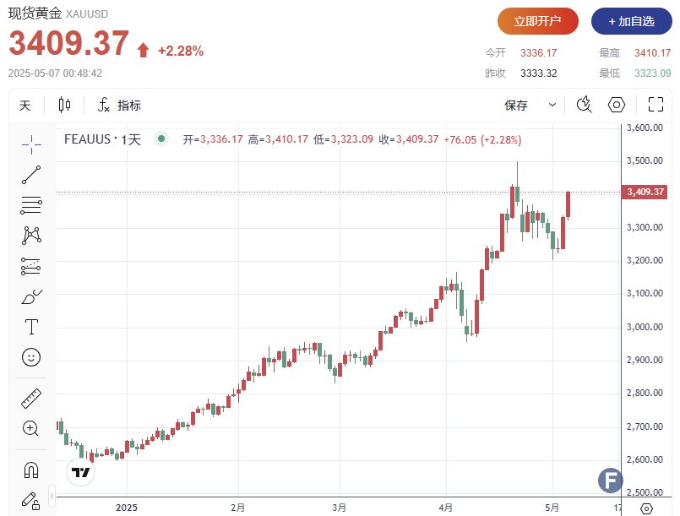The height and width of the screenshot is (516, 680).
Task: Click the 立即开户 button
Action: click(x=538, y=21)
